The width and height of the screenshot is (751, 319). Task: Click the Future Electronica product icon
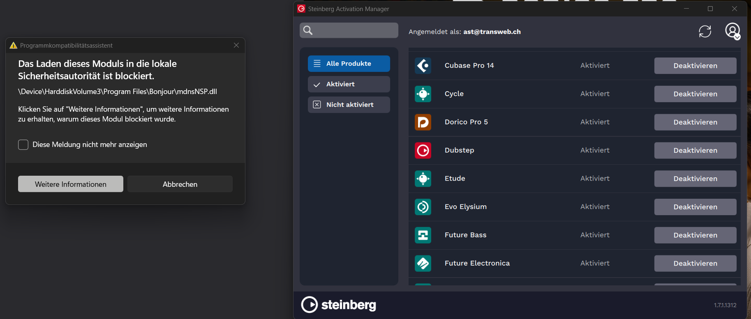coord(423,264)
